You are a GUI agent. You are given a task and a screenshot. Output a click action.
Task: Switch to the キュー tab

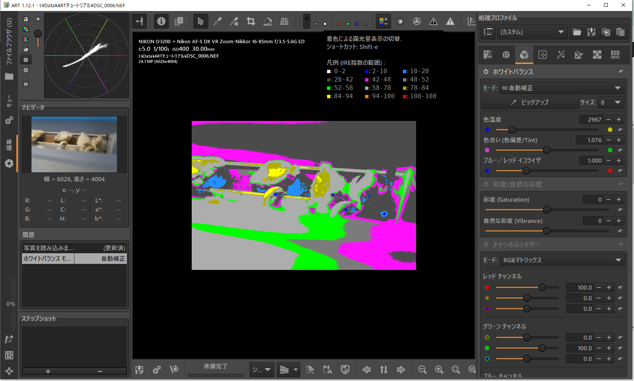coord(9,101)
